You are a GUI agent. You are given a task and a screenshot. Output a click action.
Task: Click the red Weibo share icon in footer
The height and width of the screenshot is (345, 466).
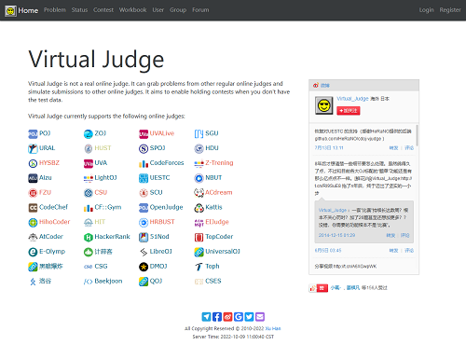227,317
